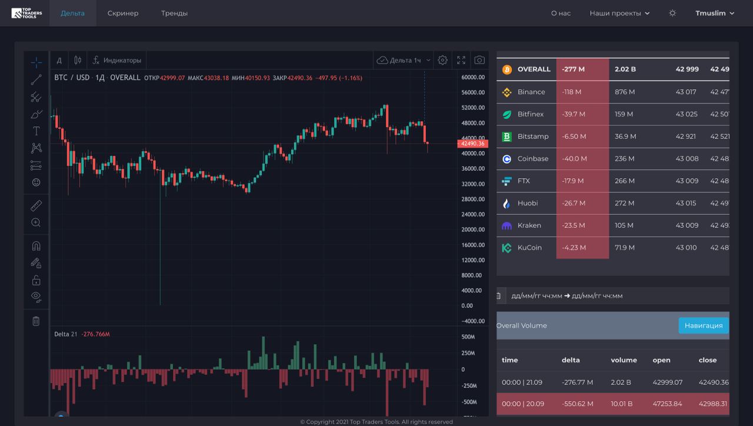Screen dimensions: 753x426
Task: Select the OVERALL exchange row
Action: (613, 69)
